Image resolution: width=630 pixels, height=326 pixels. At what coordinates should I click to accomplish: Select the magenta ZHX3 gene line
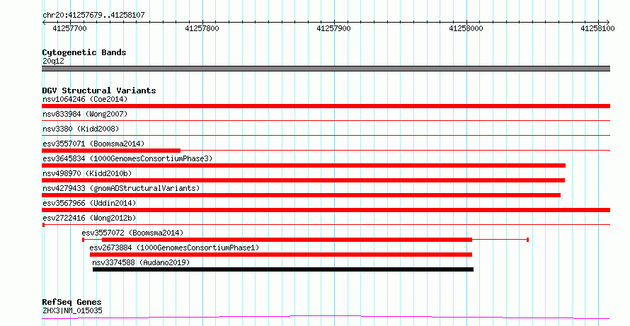pos(326,318)
